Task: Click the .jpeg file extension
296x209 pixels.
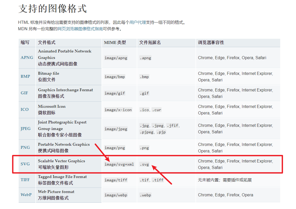Action: 158,126
